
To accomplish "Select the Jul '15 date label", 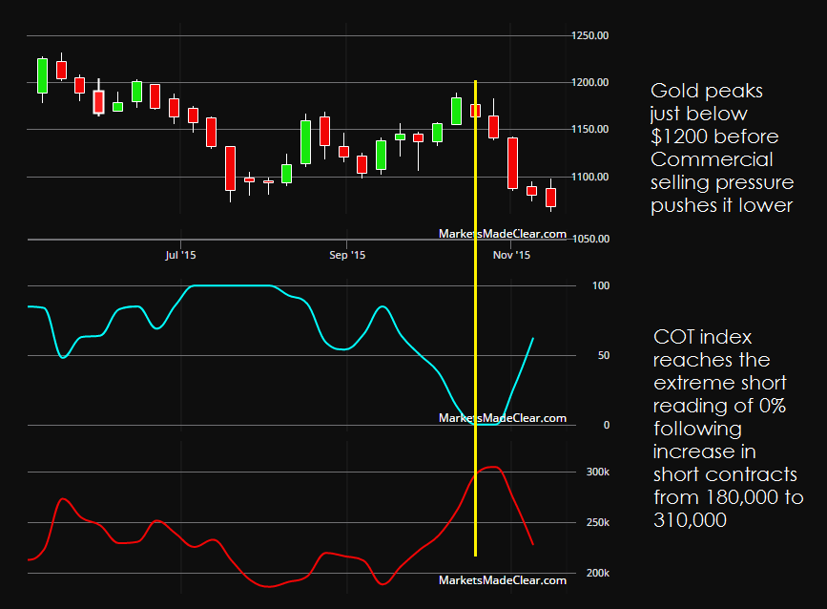I will pos(180,255).
